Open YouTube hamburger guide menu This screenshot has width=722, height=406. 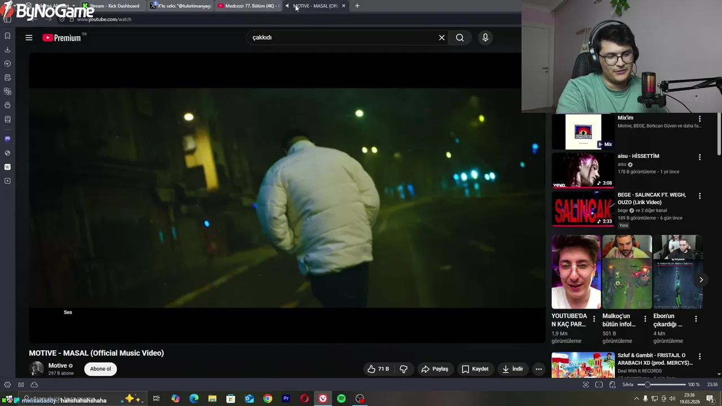tap(29, 38)
